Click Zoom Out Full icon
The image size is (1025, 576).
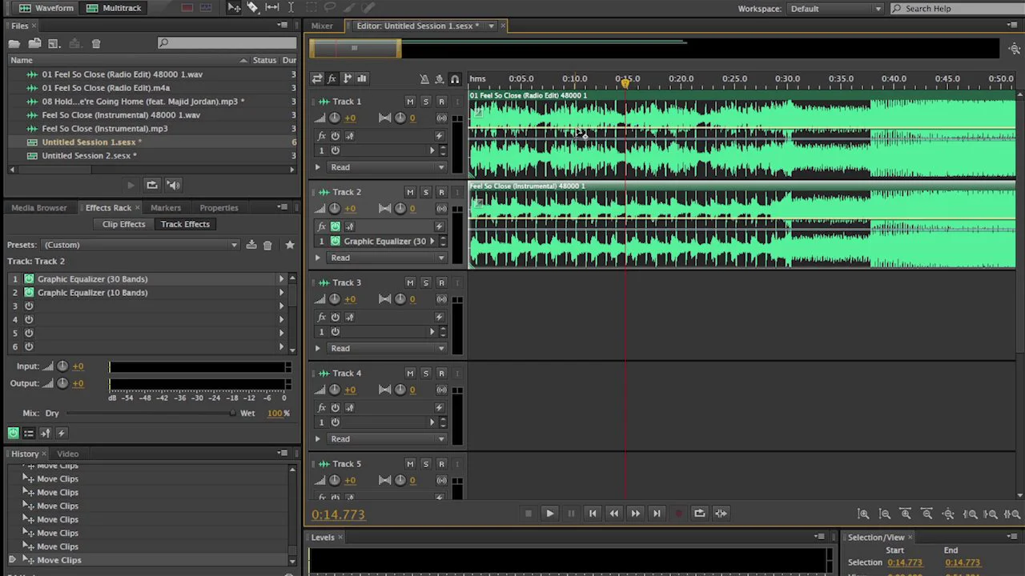pyautogui.click(x=948, y=514)
